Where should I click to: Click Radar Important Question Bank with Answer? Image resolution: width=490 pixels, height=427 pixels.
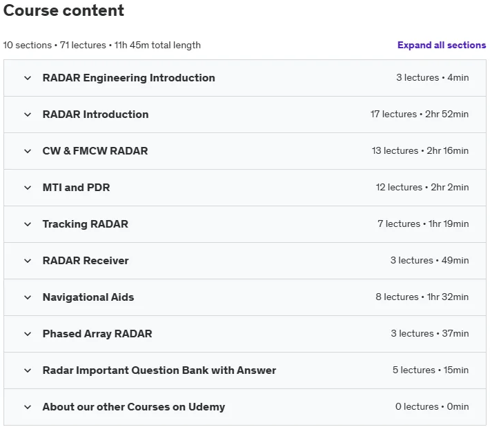pos(159,370)
